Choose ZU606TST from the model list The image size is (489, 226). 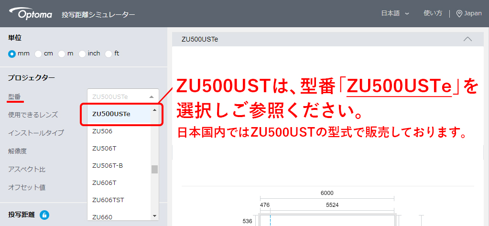pyautogui.click(x=119, y=200)
